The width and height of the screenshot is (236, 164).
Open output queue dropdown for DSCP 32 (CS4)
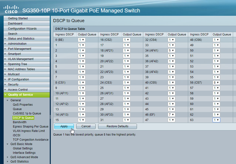[171, 40]
